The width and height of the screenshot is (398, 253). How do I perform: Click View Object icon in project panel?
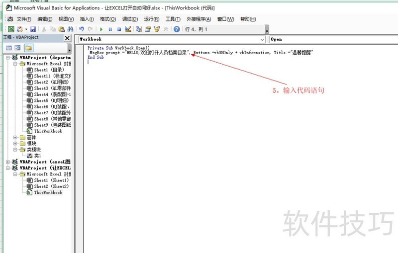(17, 48)
